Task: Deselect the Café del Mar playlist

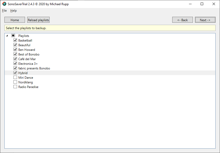Action: tap(15, 59)
